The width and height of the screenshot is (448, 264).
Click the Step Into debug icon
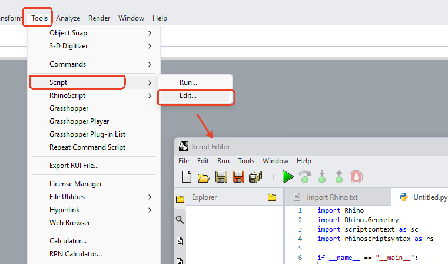pyautogui.click(x=322, y=177)
